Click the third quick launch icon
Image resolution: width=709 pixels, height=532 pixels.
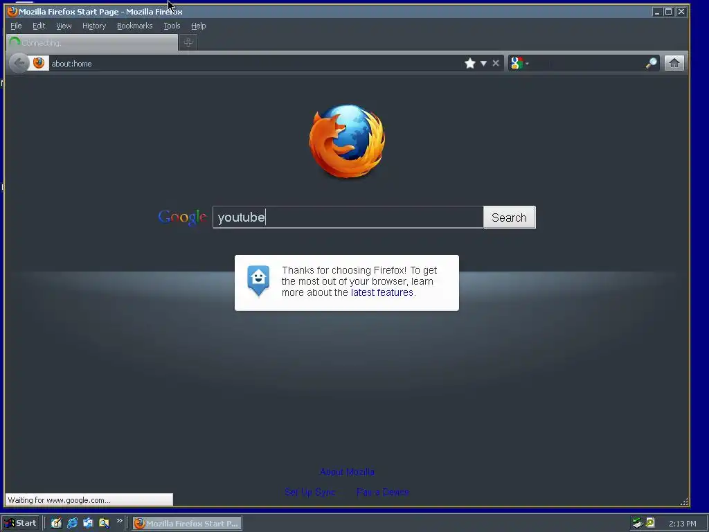88,523
